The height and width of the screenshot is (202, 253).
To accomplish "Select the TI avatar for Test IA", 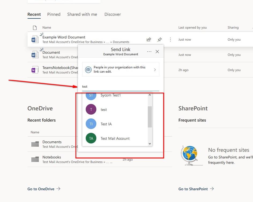I will click(91, 124).
